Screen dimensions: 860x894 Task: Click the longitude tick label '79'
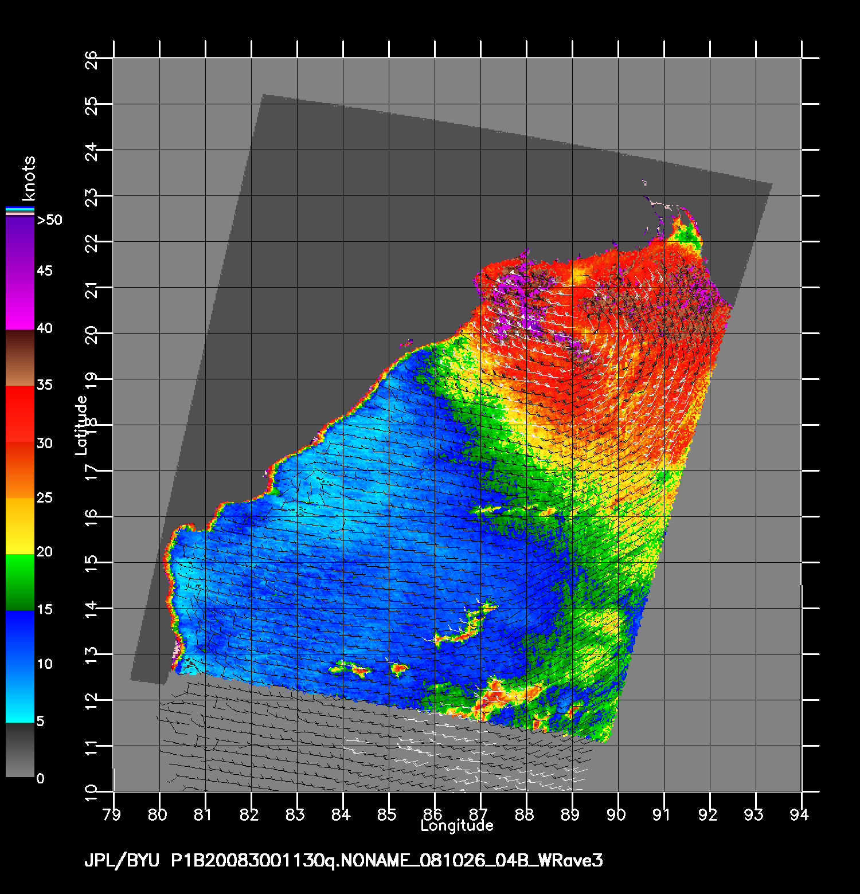pyautogui.click(x=112, y=814)
